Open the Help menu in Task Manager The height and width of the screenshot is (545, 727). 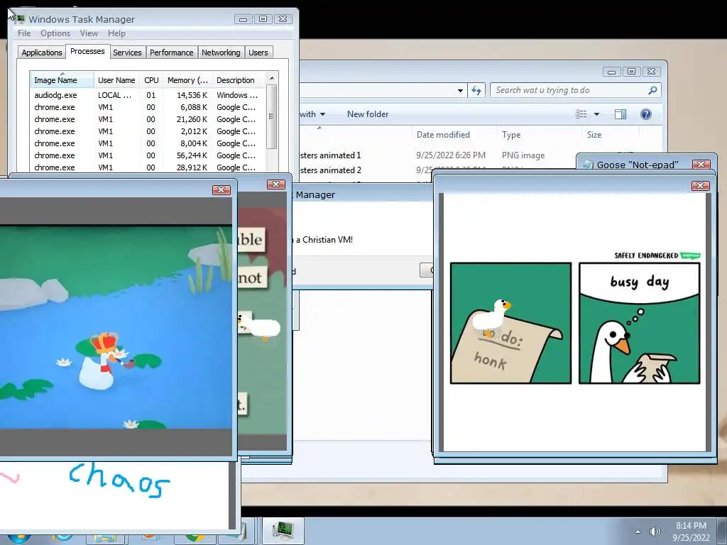pyautogui.click(x=116, y=33)
